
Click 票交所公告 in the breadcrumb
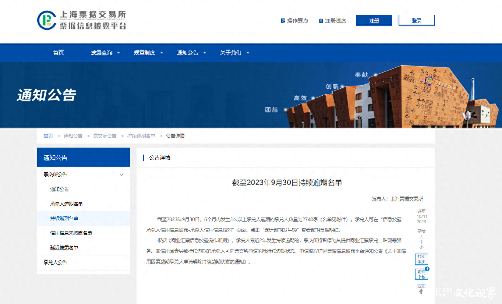point(105,136)
